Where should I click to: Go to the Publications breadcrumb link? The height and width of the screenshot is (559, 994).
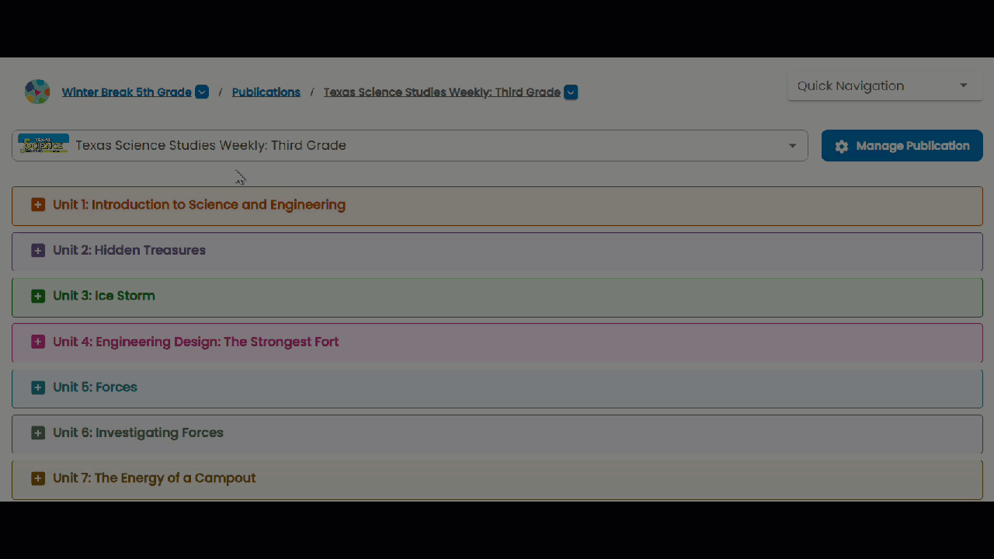pos(266,92)
